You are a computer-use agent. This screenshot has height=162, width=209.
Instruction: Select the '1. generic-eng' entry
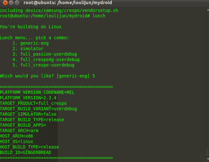[31, 43]
